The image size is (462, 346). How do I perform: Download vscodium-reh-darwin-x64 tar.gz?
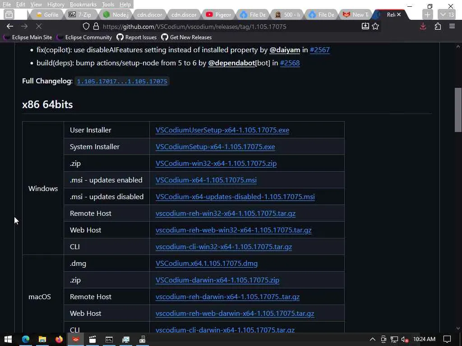pyautogui.click(x=227, y=297)
